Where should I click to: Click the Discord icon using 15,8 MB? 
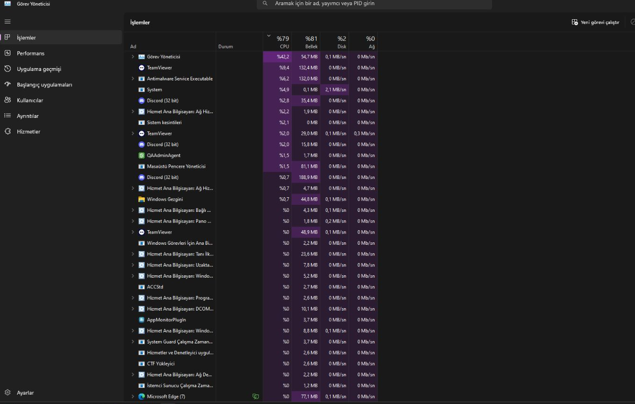point(142,144)
